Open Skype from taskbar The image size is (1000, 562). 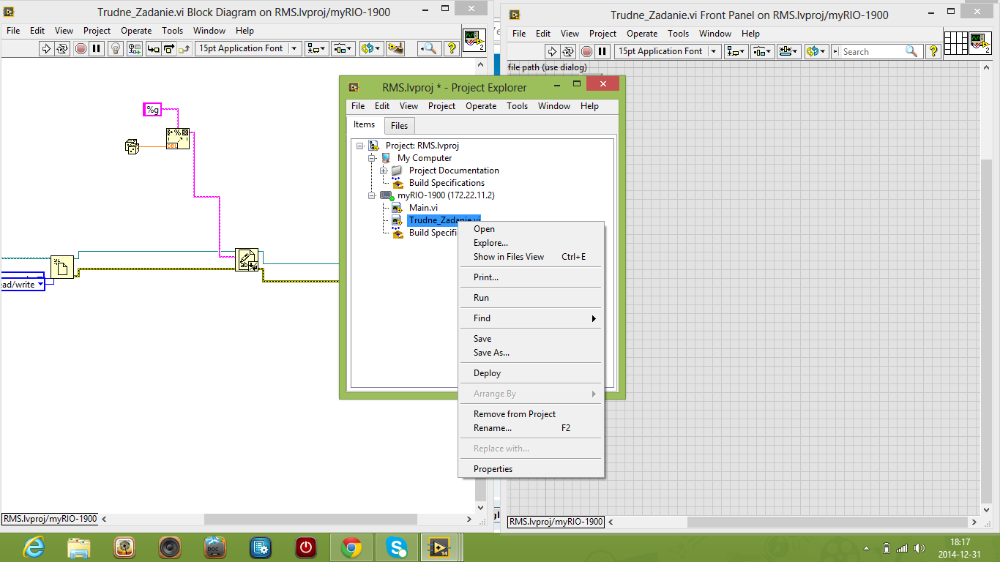pyautogui.click(x=398, y=547)
